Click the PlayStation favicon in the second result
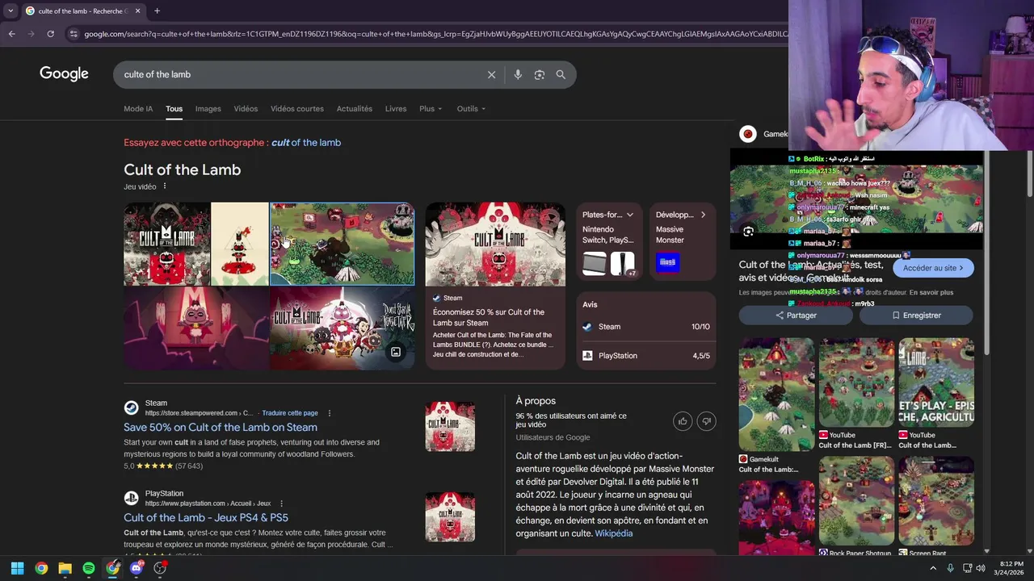Image resolution: width=1034 pixels, height=581 pixels. [x=131, y=498]
